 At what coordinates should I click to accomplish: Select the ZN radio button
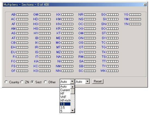pos(22,82)
